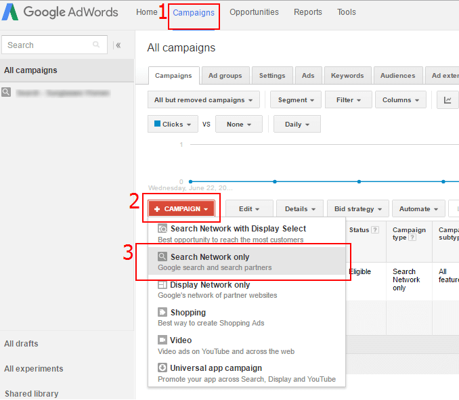Open the Bid strategy dropdown
Viewport: 459px width, 400px height.
click(357, 208)
